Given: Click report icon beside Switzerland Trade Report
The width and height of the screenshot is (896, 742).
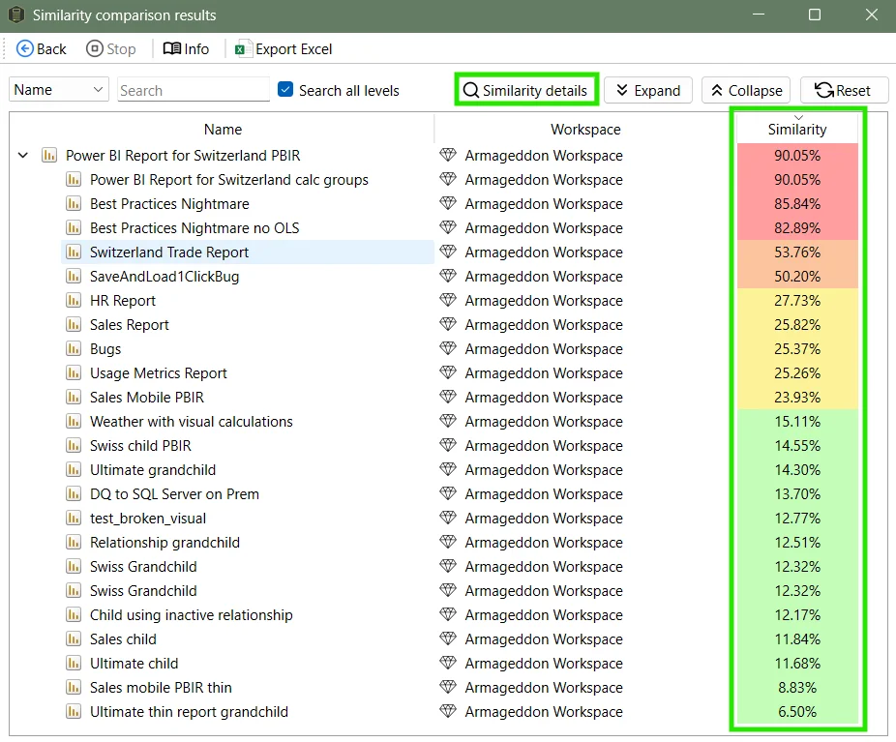Looking at the screenshot, I should [x=74, y=252].
